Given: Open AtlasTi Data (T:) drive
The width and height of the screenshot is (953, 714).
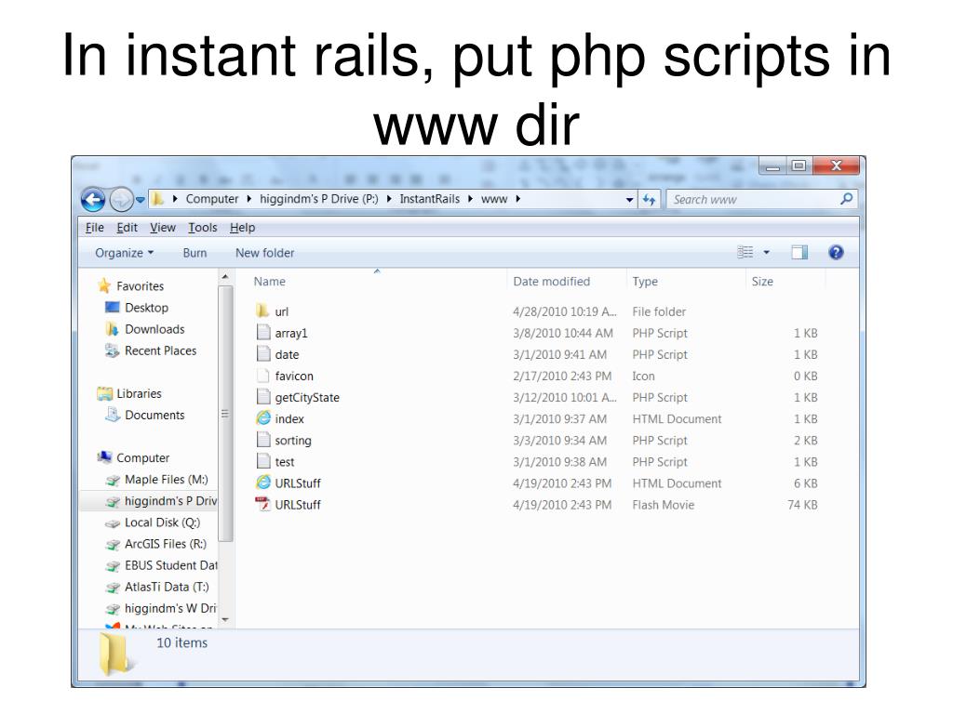Looking at the screenshot, I should coord(167,587).
